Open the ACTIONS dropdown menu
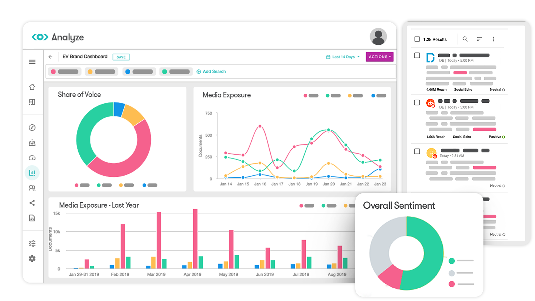The height and width of the screenshot is (301, 535). pyautogui.click(x=379, y=57)
